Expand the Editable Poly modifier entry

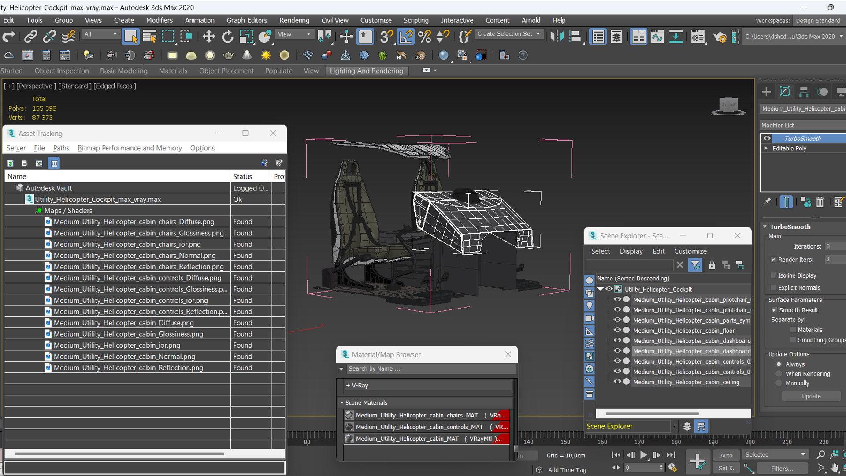tap(766, 149)
